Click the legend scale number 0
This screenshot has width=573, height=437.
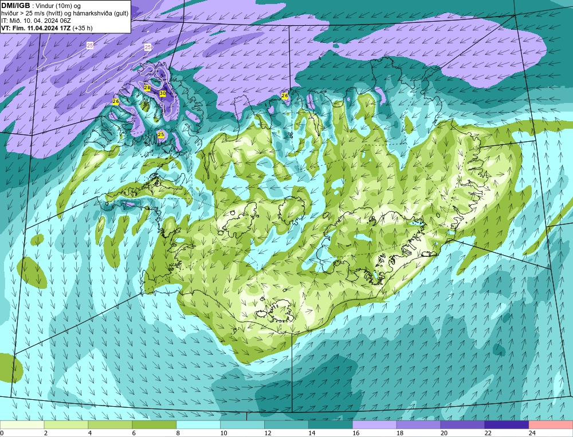click(2, 433)
